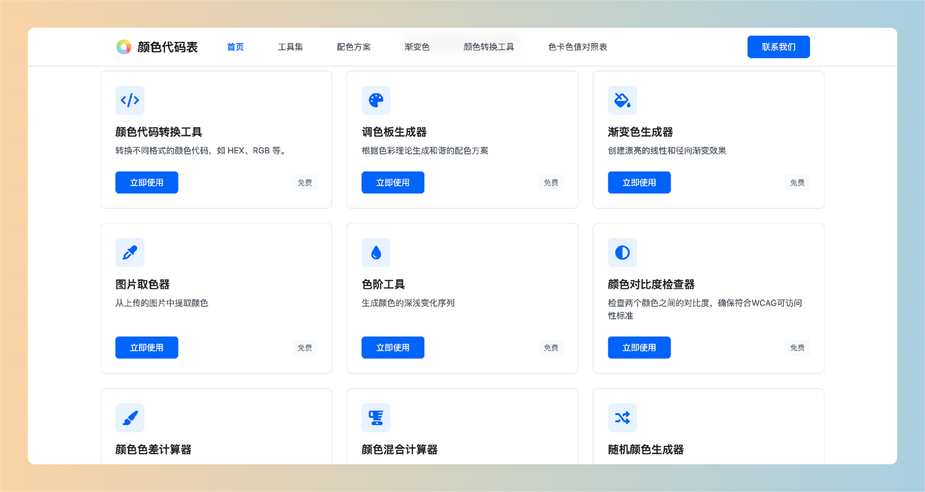Click description 根据色彩理论生成和谐的配色方案
The height and width of the screenshot is (492, 925).
tap(425, 151)
